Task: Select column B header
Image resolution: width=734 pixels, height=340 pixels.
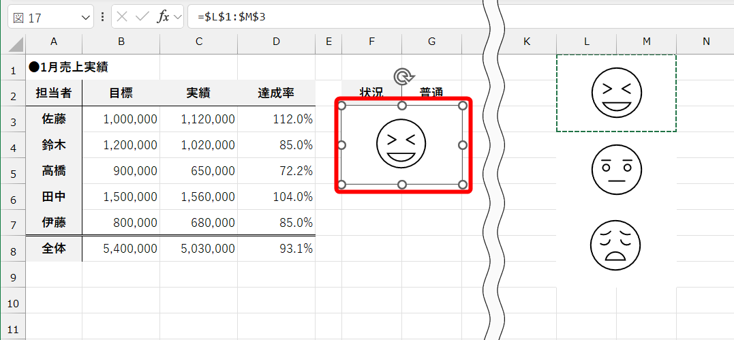Action: pos(121,42)
